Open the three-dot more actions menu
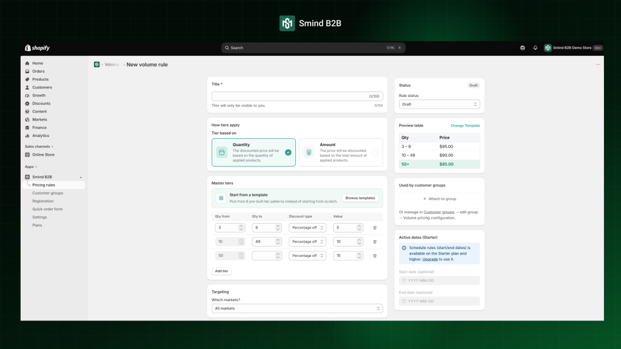This screenshot has width=621, height=349. [598, 64]
